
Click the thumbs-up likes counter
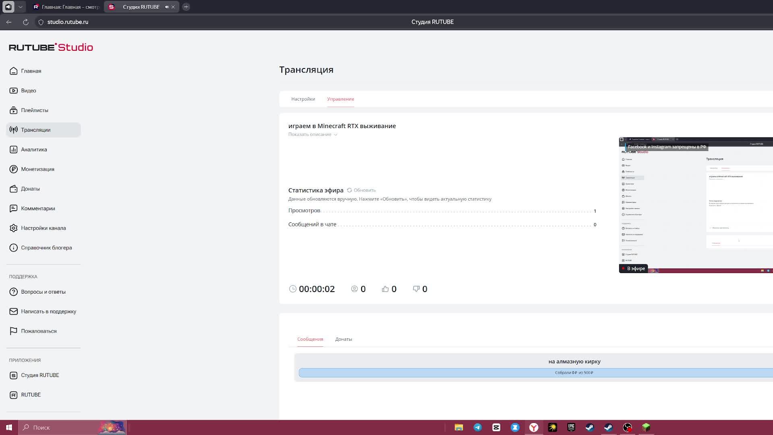[x=385, y=289]
